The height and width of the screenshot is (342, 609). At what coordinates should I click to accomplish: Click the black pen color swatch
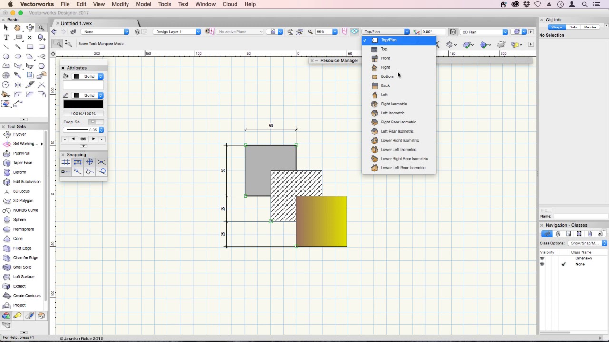pyautogui.click(x=83, y=104)
